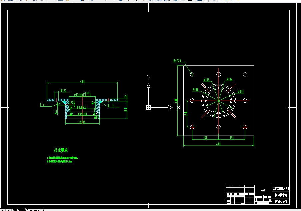Screen dimensions: 301x211
Task: Pick the middle-right bolt hole circle
Action: 245,101
